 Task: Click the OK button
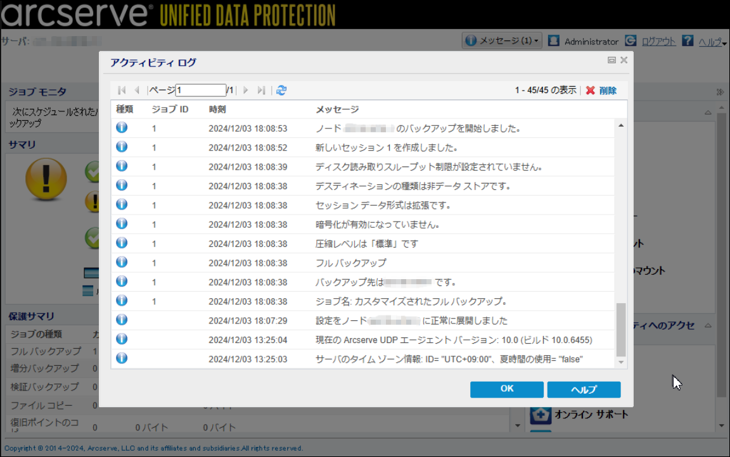(506, 389)
